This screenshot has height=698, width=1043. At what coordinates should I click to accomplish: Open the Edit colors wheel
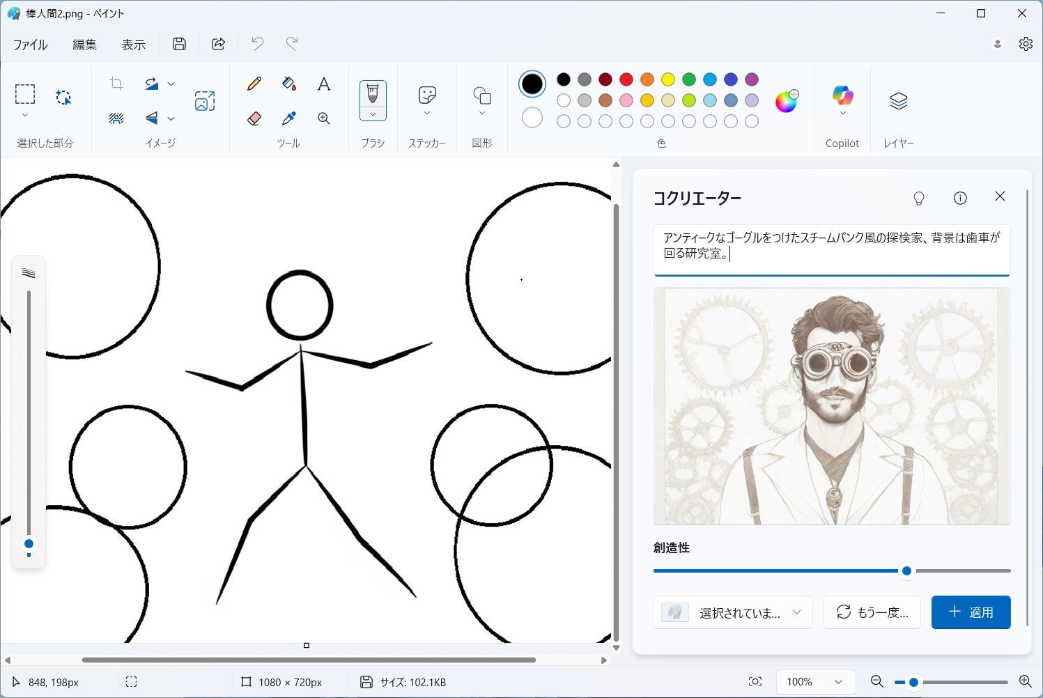coord(787,102)
